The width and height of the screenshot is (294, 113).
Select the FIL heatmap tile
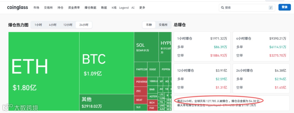coord(161,102)
